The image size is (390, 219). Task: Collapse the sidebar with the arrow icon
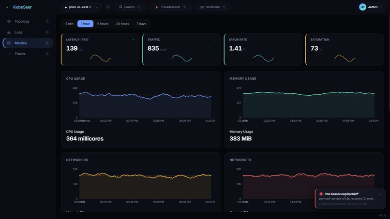click(x=7, y=7)
